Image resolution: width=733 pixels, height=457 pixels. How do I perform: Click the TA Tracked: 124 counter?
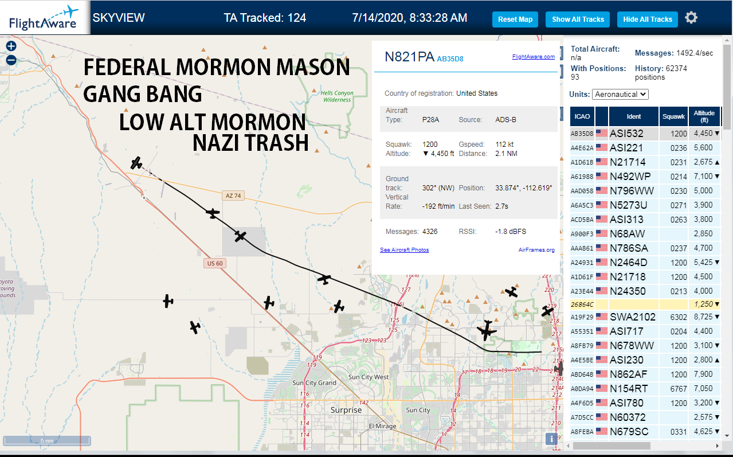point(265,18)
